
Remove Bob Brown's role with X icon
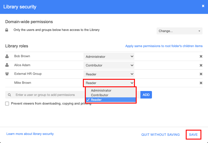tap(201, 56)
